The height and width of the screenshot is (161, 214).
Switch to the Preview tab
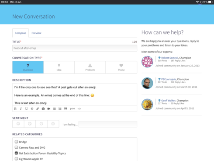coord(36,33)
